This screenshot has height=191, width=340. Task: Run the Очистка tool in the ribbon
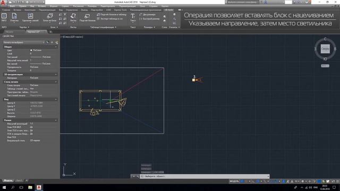[14, 17]
